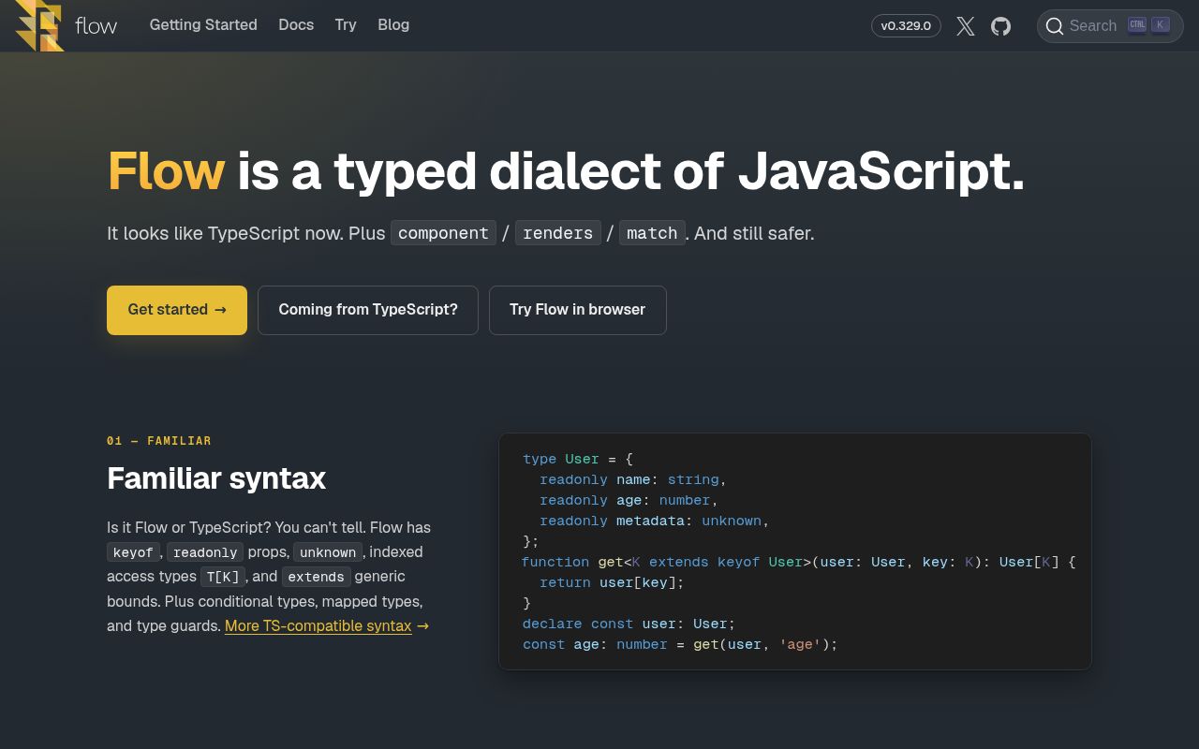The width and height of the screenshot is (1199, 749).
Task: Click the 'keyof' inline code tag
Action: [133, 552]
